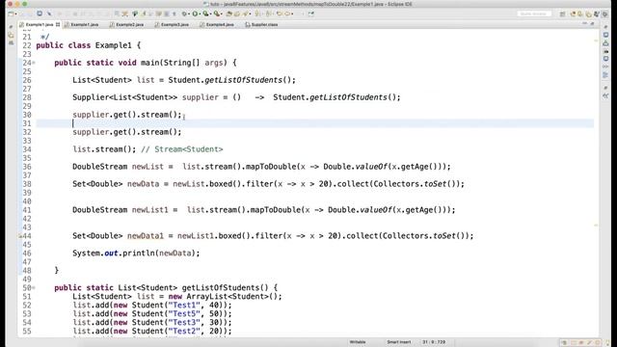
Task: Click the Supplier<List<Student>> supplier line
Action: [236, 97]
